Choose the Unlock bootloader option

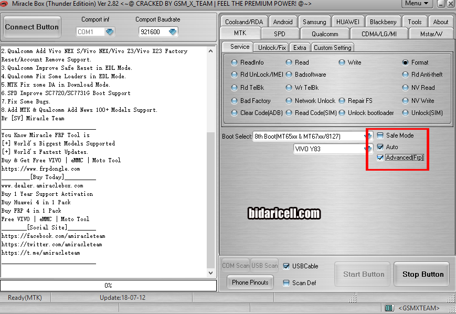coord(366,112)
